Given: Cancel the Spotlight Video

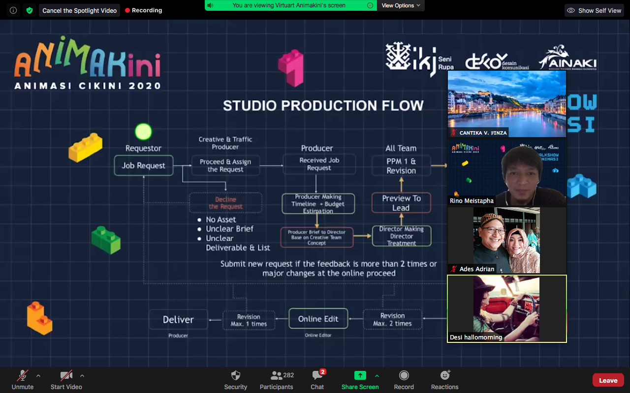Looking at the screenshot, I should click(80, 10).
